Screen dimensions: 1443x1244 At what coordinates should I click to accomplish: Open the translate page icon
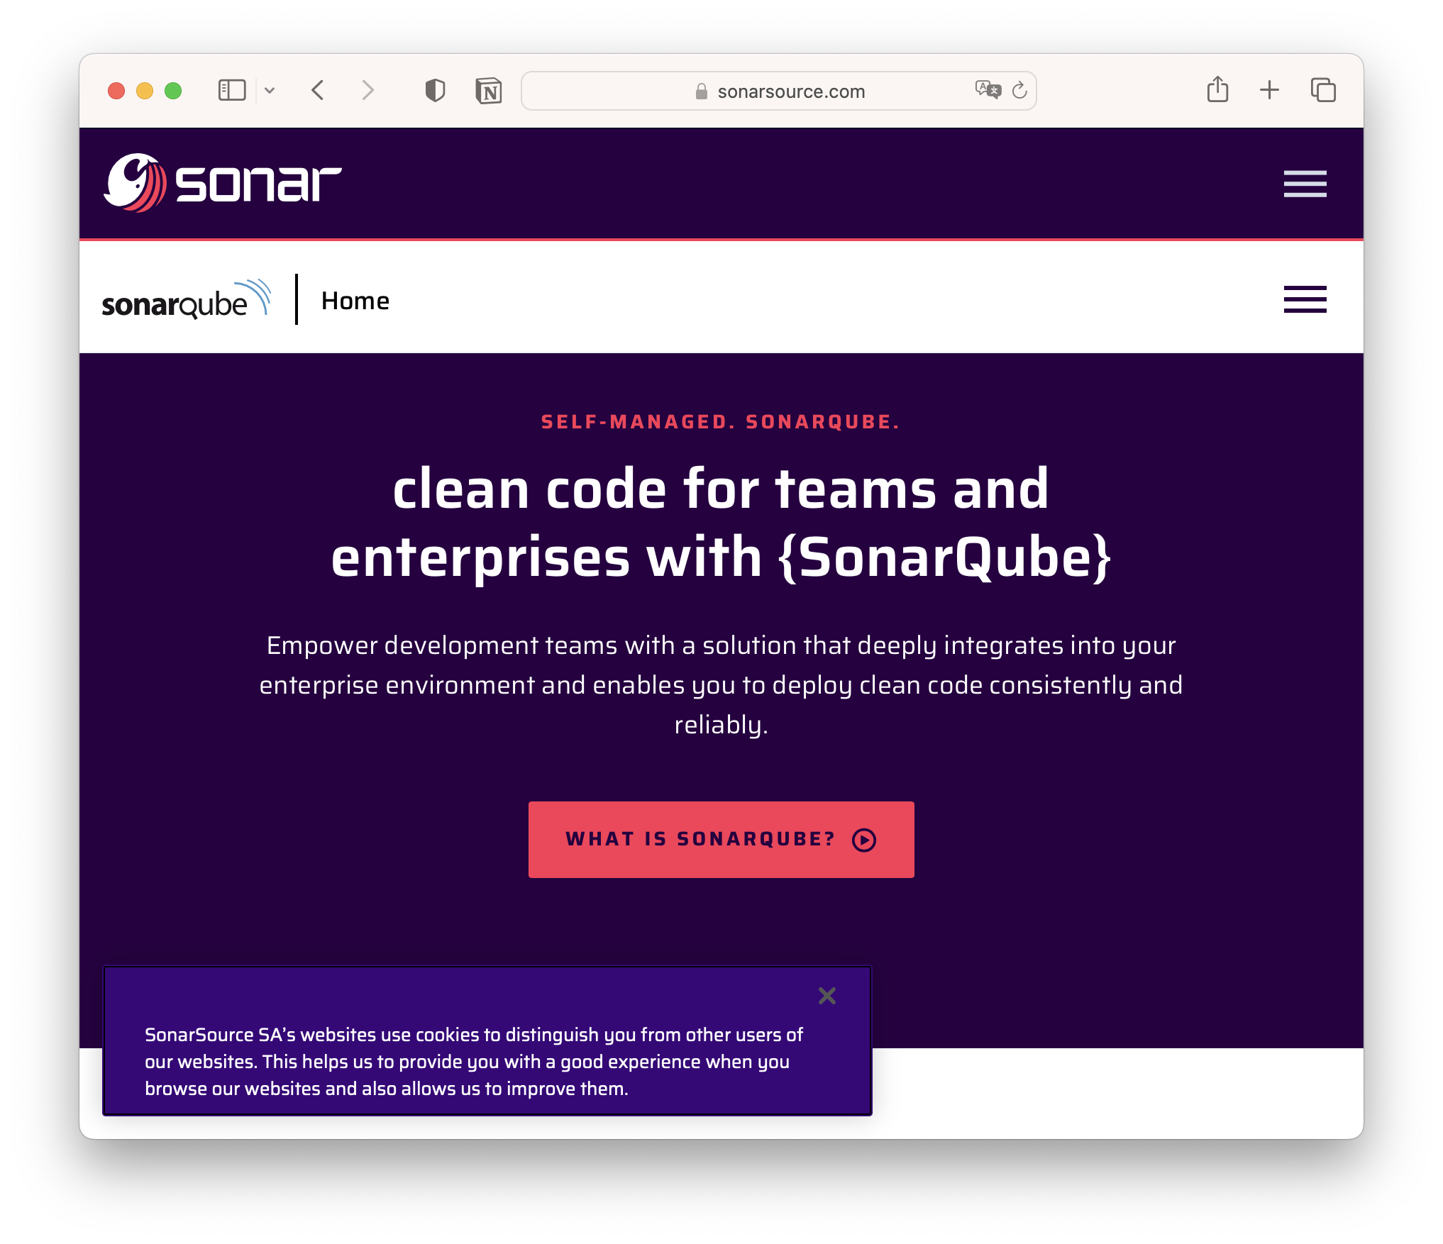pyautogui.click(x=988, y=90)
